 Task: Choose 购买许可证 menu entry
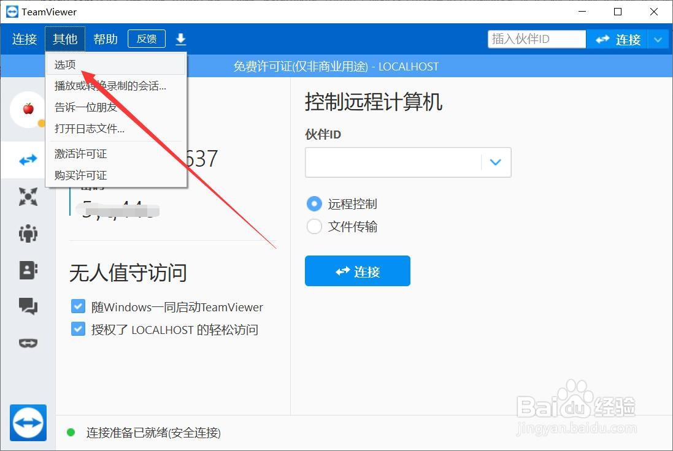pos(116,175)
